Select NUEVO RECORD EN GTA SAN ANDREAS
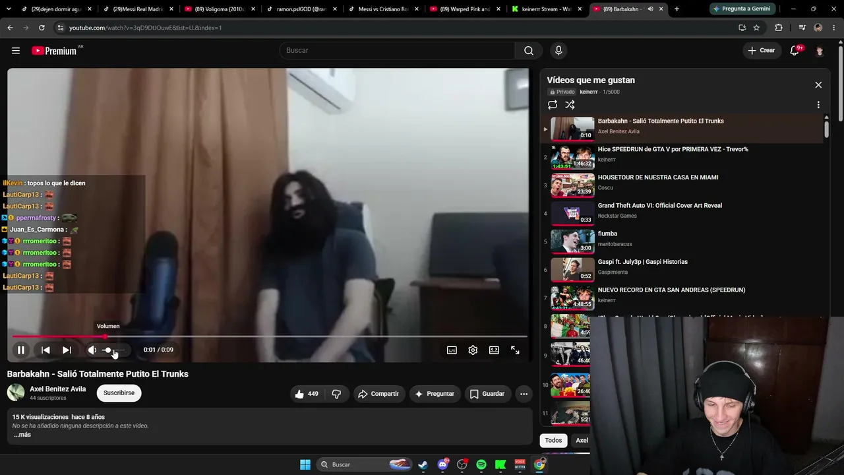Viewport: 844px width, 475px height. 682,298
